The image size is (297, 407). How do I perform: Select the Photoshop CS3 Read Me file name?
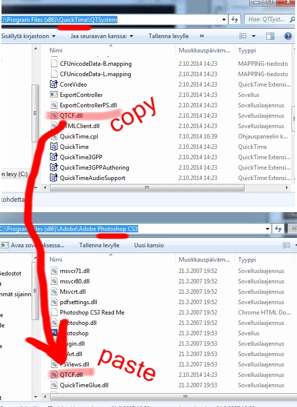[92, 313]
